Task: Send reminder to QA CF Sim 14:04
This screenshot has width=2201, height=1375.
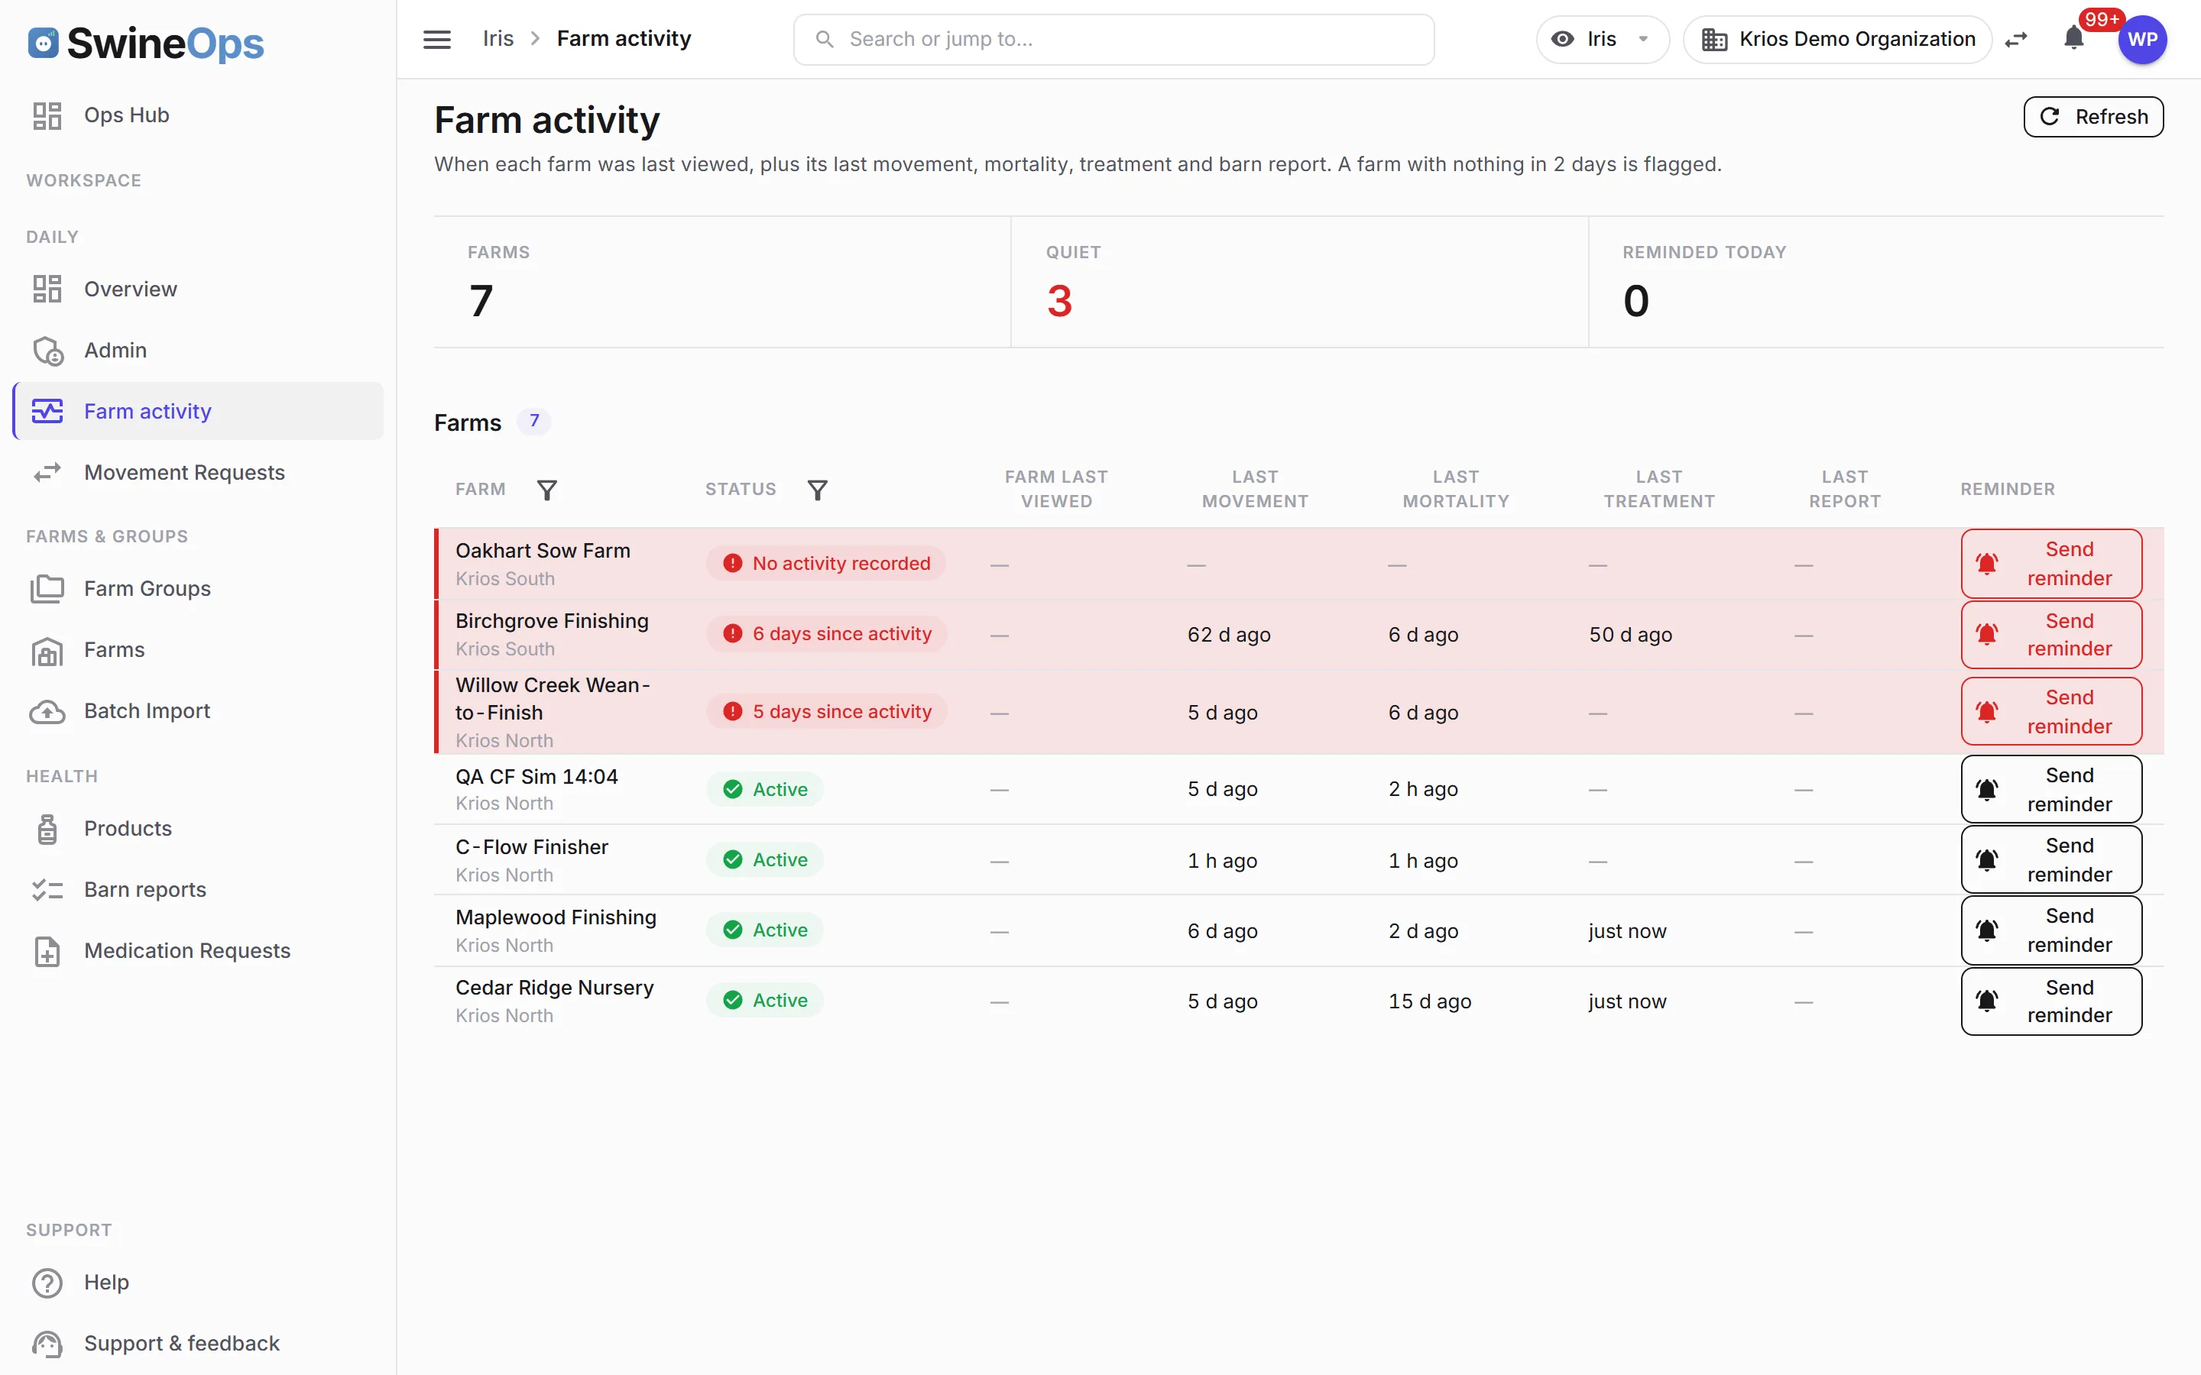Action: pyautogui.click(x=2051, y=789)
